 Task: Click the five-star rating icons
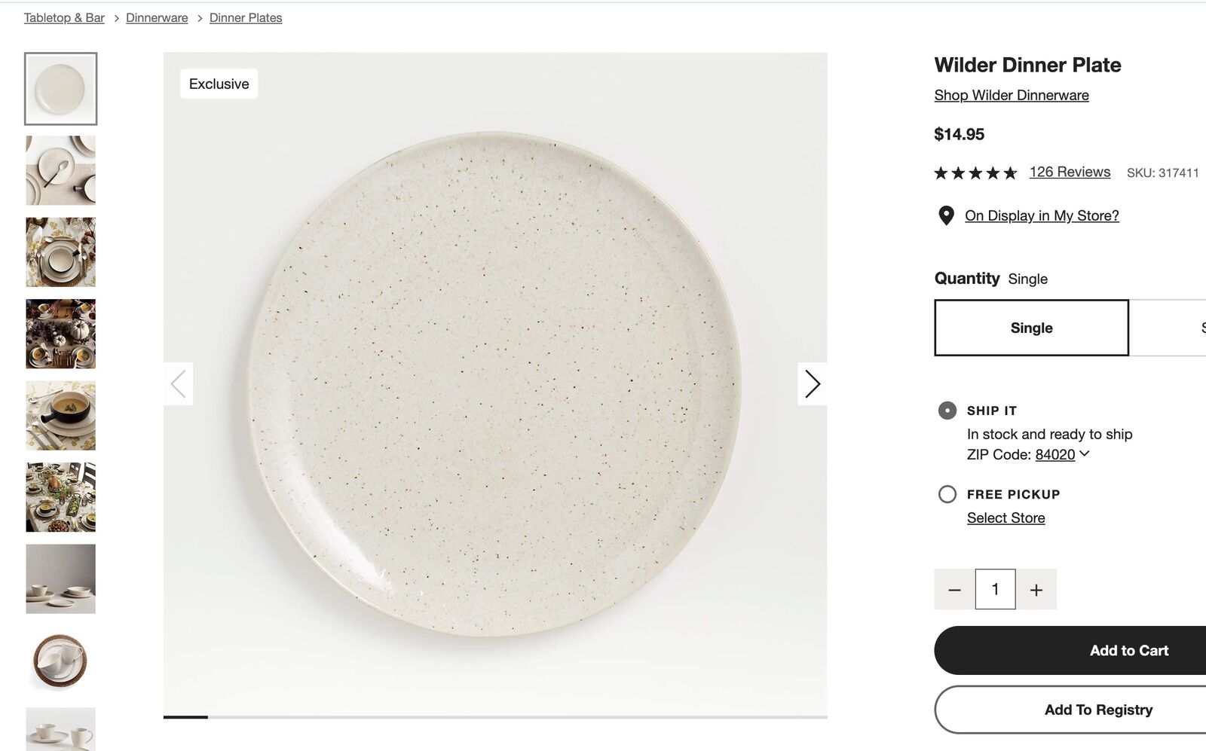pos(975,173)
